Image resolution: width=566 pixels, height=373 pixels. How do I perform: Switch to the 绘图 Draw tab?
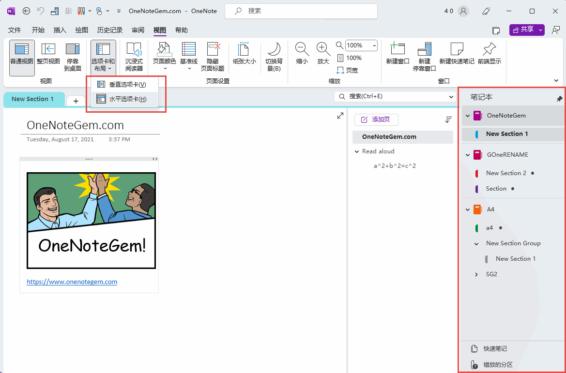pyautogui.click(x=81, y=30)
